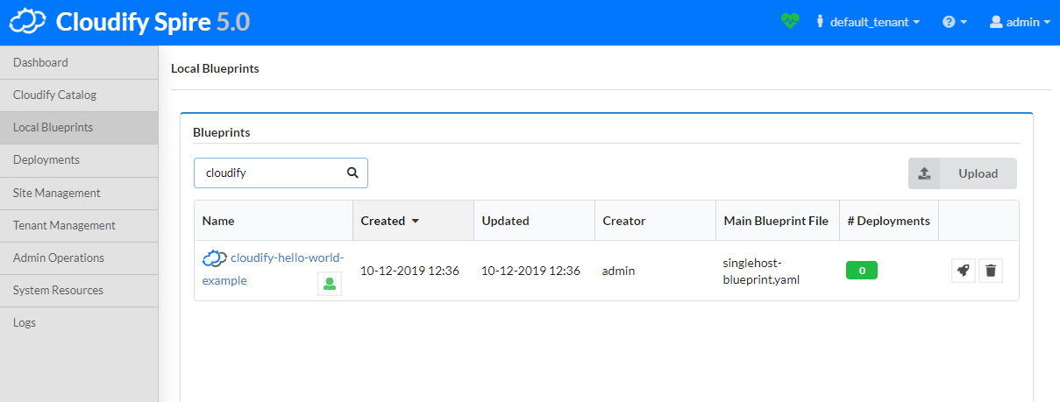
Task: Click singlehost-blueprint.yaml cell text
Action: pos(761,271)
